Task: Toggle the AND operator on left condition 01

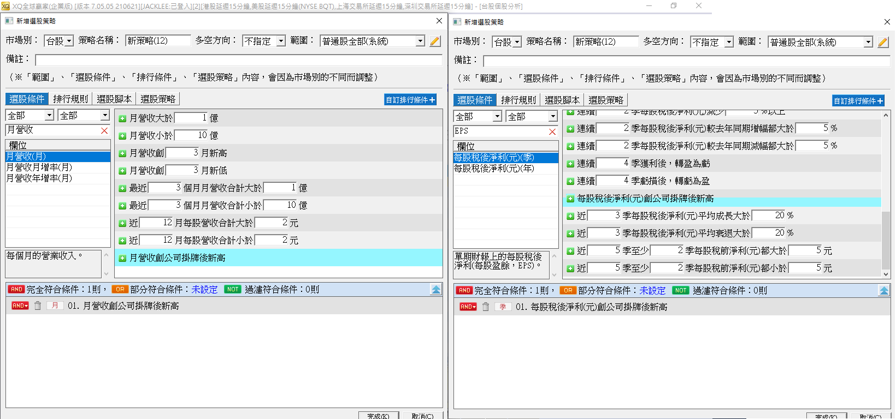Action: pos(20,306)
